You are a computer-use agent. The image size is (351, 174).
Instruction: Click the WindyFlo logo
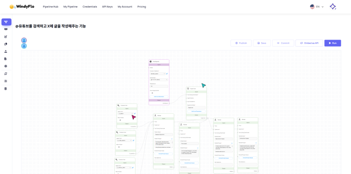click(x=22, y=7)
